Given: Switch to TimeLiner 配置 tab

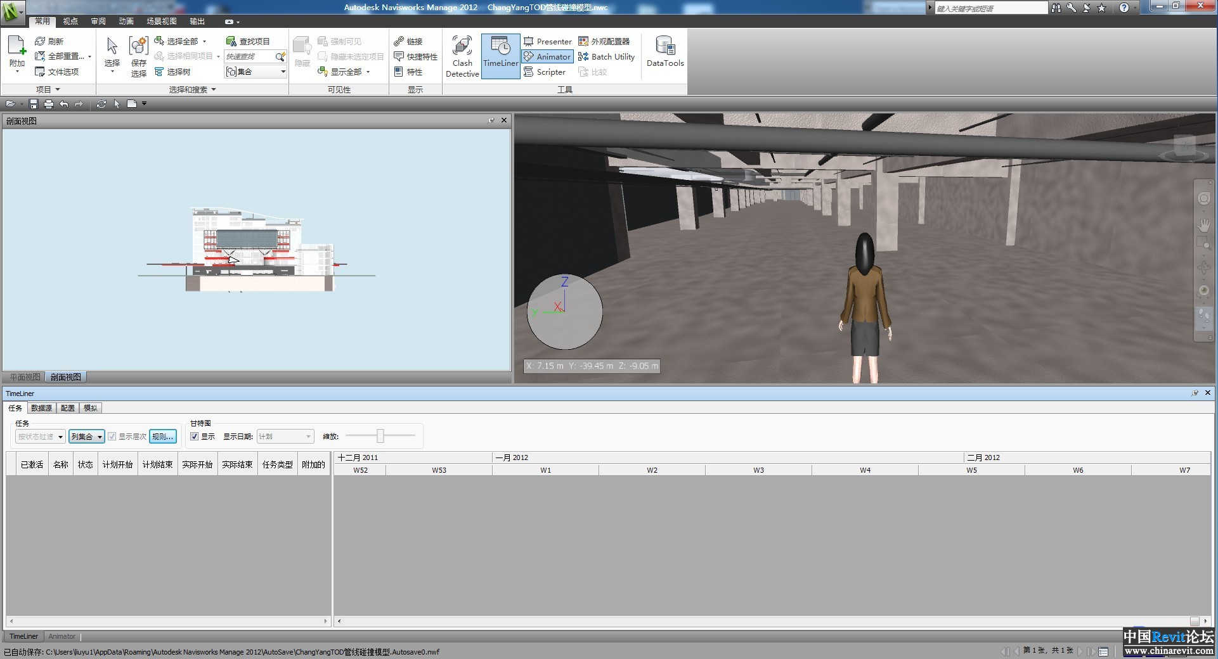Looking at the screenshot, I should coord(68,408).
